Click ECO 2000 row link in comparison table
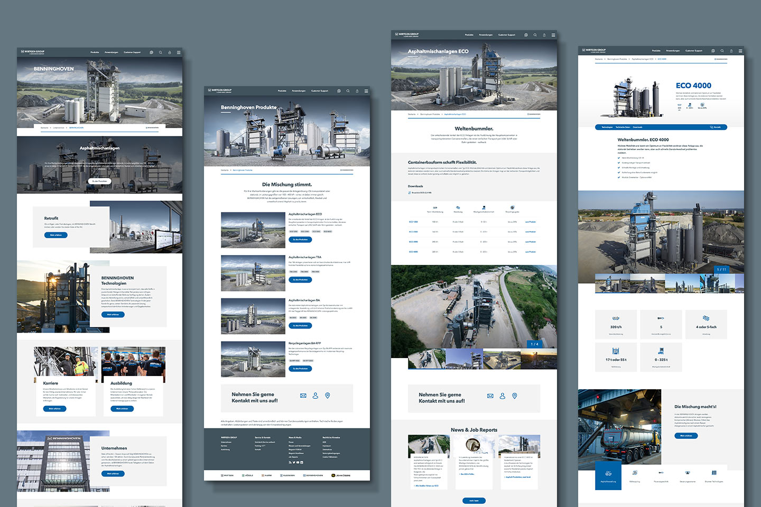Image resolution: width=761 pixels, height=507 pixels. point(413,232)
